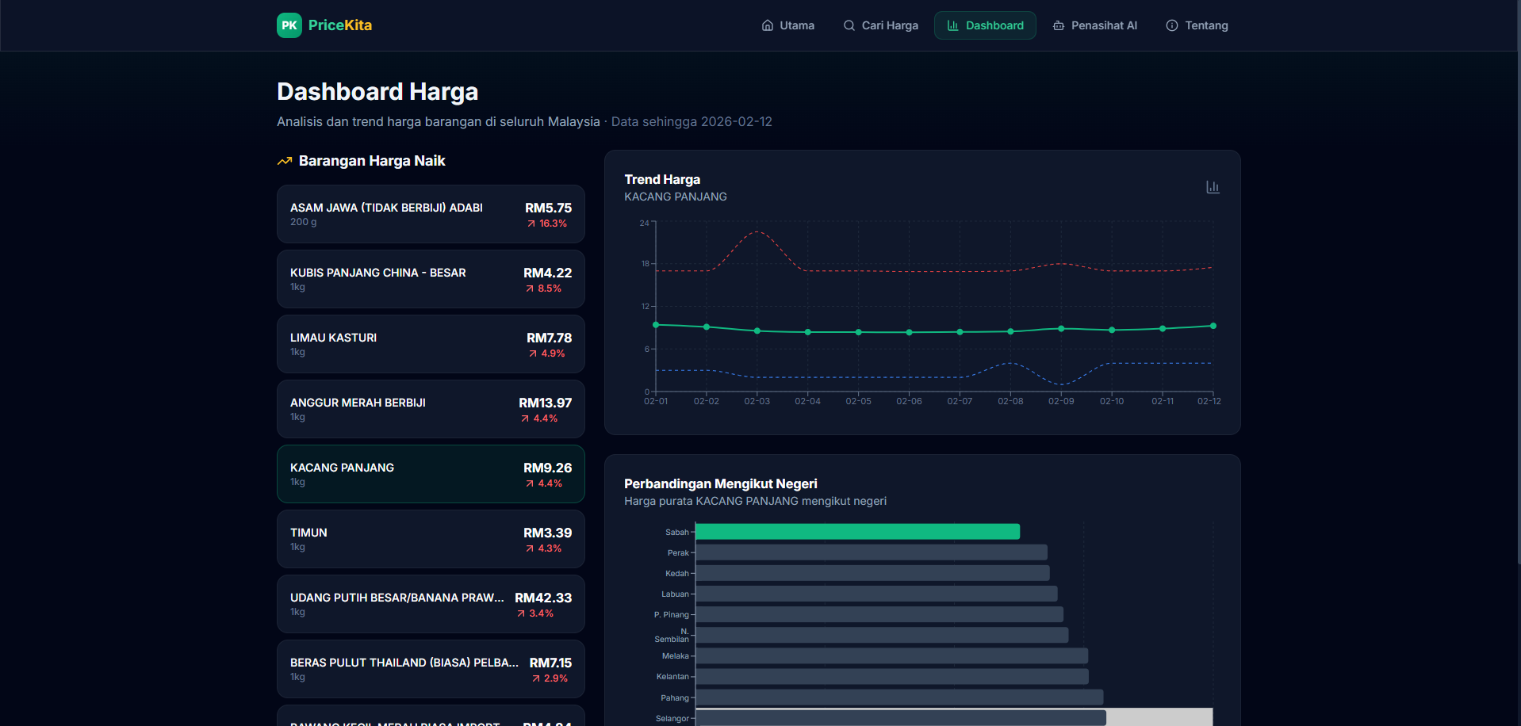Open PriceKita brand link
Viewport: 1521px width, 726px height.
(339, 25)
